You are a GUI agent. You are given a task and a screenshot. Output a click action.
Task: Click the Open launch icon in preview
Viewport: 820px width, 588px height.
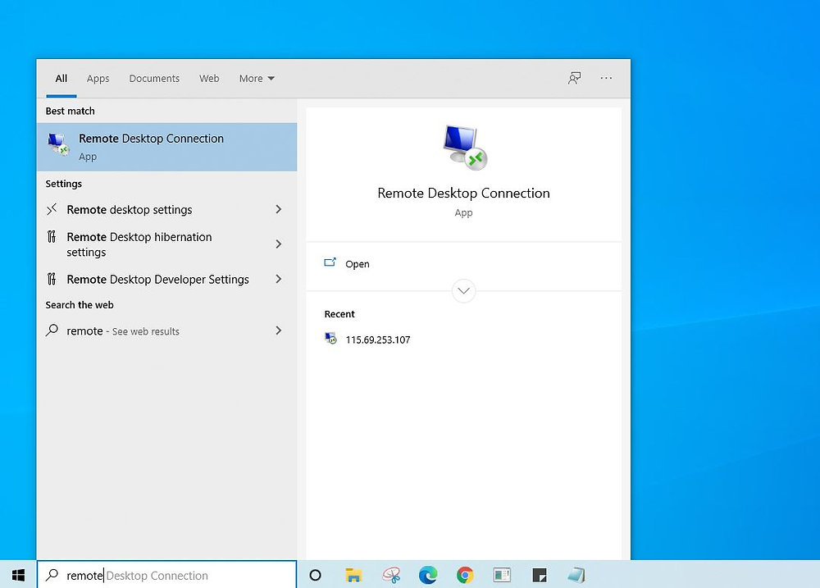click(330, 262)
